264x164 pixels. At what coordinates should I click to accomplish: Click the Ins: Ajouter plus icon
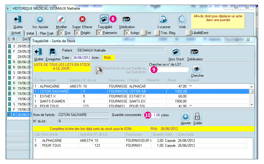tap(40, 19)
